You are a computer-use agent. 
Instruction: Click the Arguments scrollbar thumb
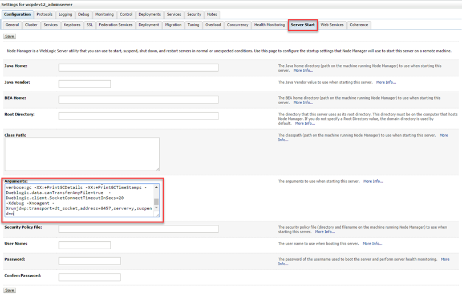(x=156, y=201)
